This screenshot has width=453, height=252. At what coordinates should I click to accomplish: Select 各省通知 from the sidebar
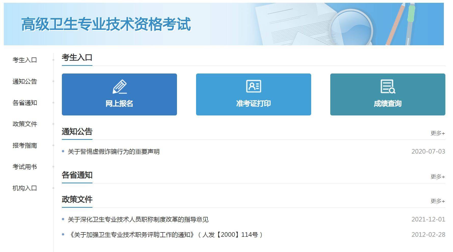tap(24, 103)
